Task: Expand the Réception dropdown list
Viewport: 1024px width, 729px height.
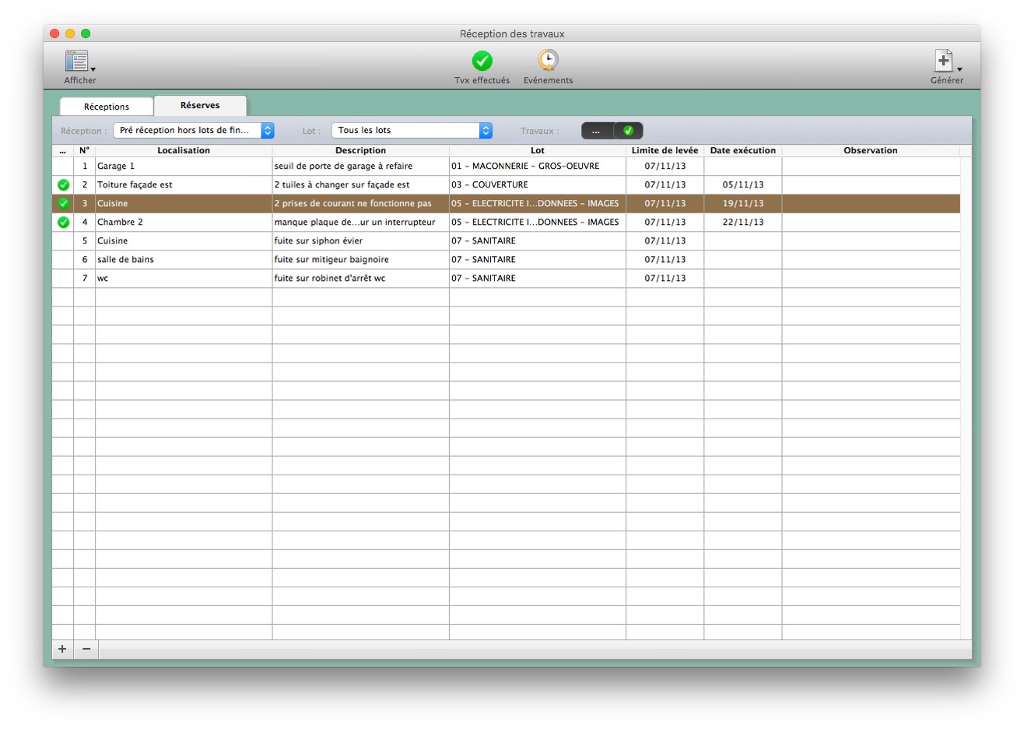Action: [x=267, y=131]
